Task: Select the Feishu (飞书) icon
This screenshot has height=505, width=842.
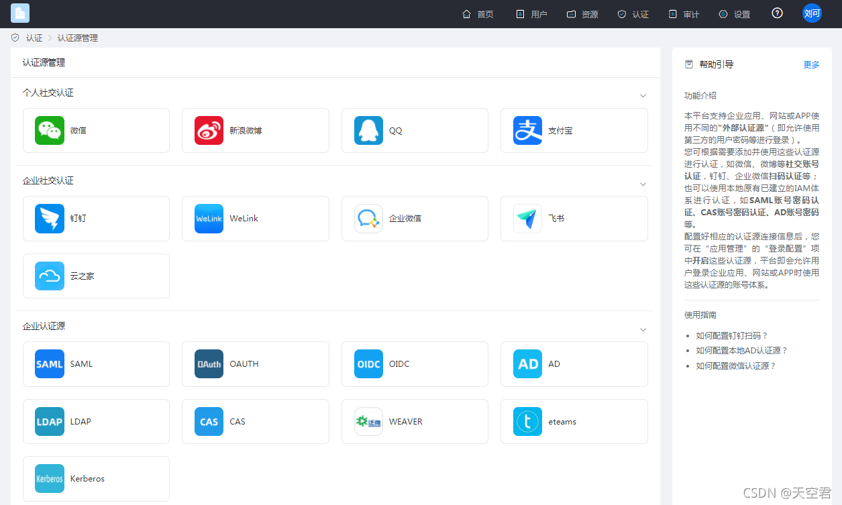Action: click(x=527, y=219)
